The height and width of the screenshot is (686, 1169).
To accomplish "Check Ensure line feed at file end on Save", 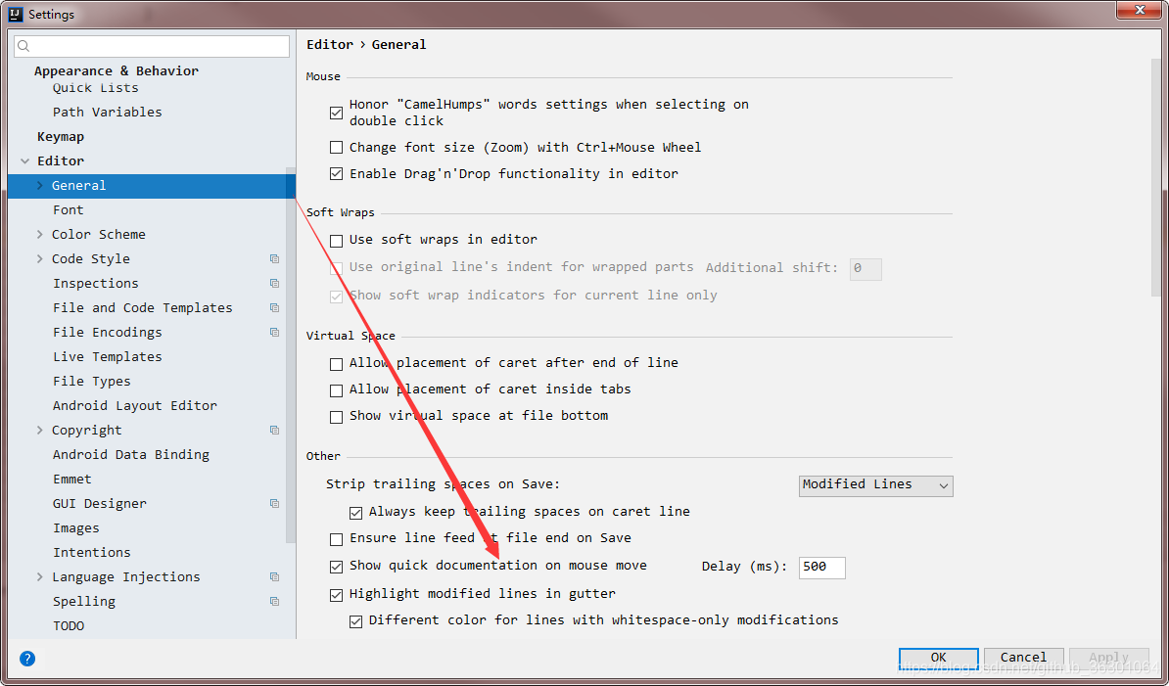I will point(336,538).
